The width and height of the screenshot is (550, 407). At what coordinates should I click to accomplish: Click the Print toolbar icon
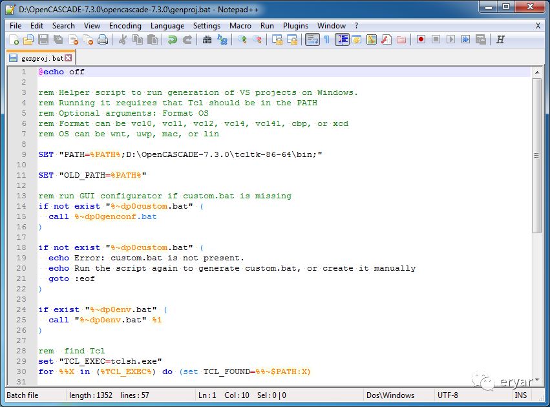tap(103, 39)
